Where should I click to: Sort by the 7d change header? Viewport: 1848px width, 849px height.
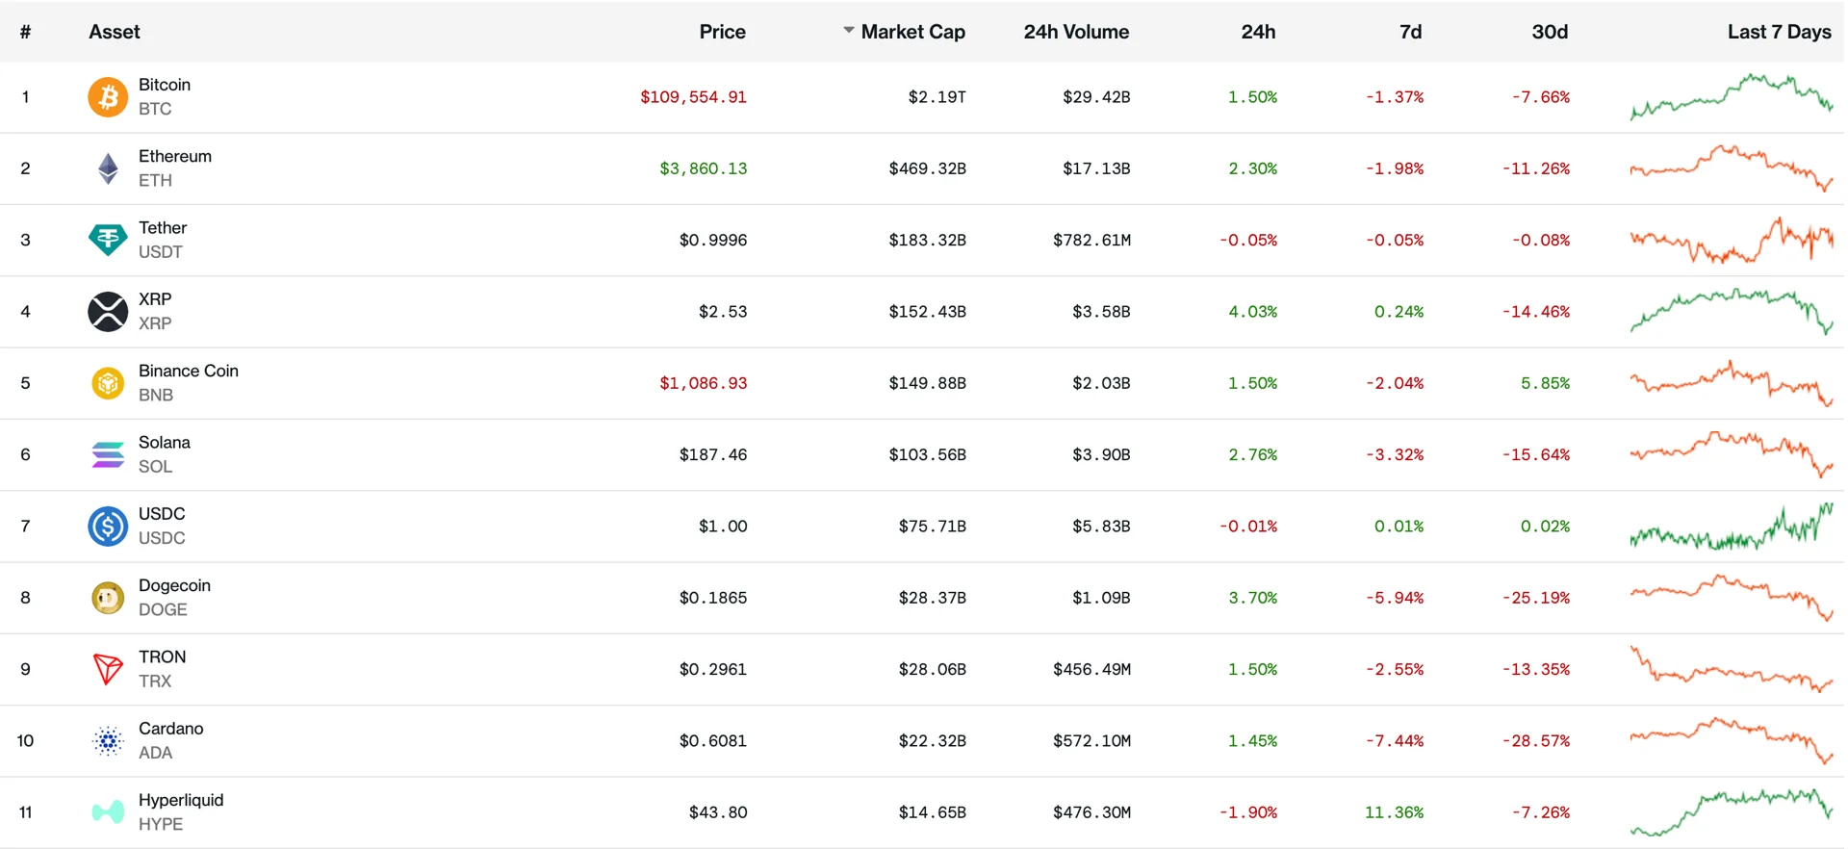click(1410, 32)
